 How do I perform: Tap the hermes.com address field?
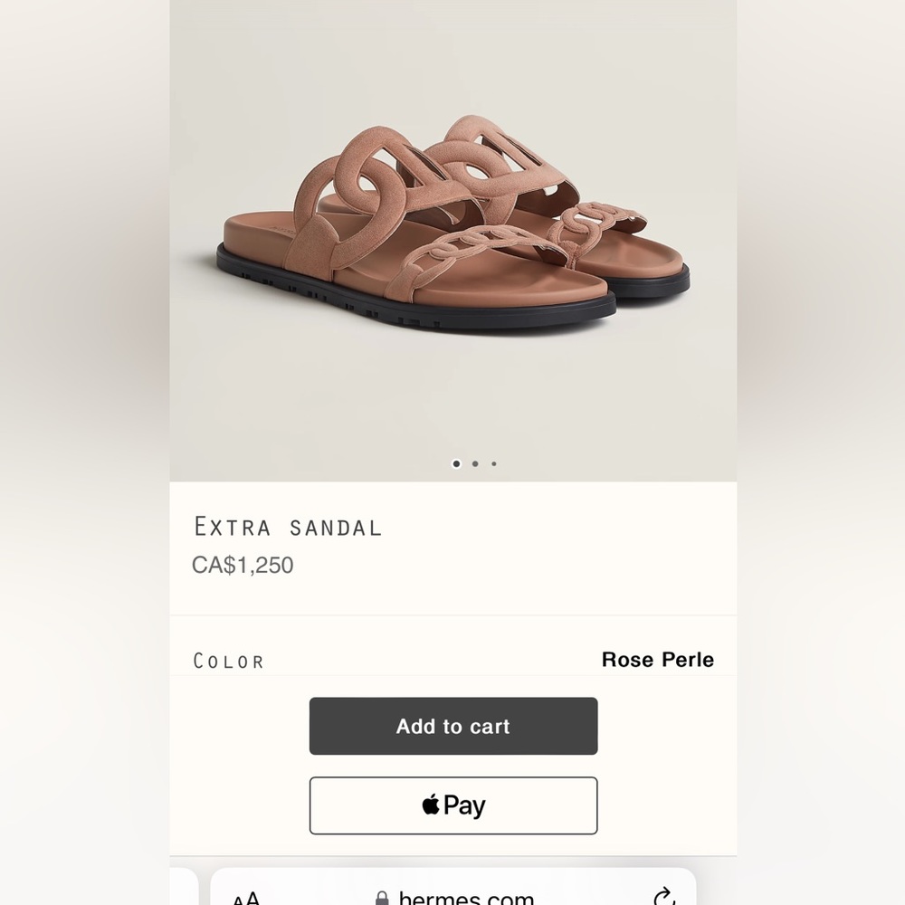[465, 898]
